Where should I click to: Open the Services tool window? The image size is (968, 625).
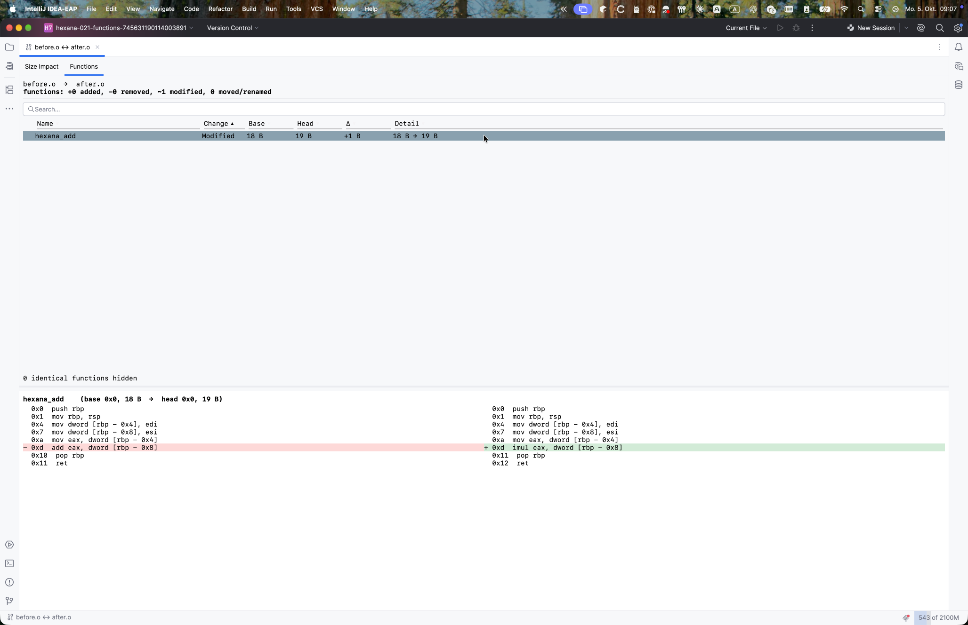pos(9,545)
